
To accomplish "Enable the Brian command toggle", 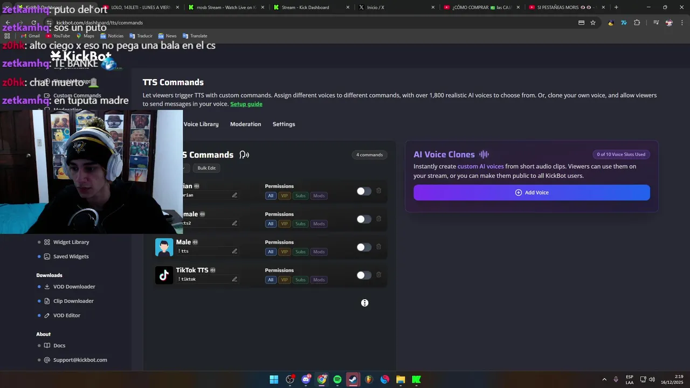I will (364, 191).
